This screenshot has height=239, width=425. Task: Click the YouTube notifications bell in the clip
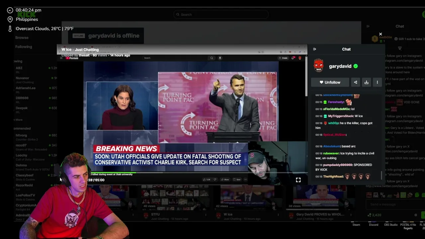pos(293,58)
